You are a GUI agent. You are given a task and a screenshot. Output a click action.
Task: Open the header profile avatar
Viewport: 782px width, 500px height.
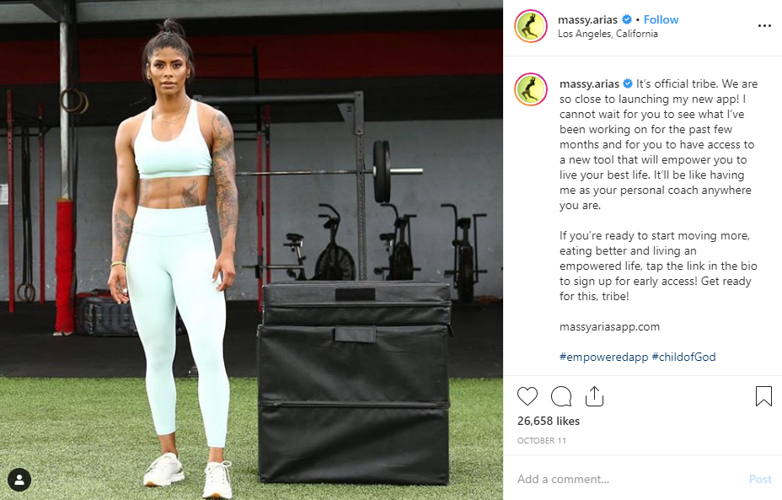click(531, 26)
